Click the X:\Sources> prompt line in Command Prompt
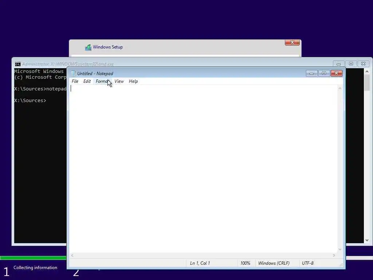Viewport: 373px width, 280px height. coord(30,101)
